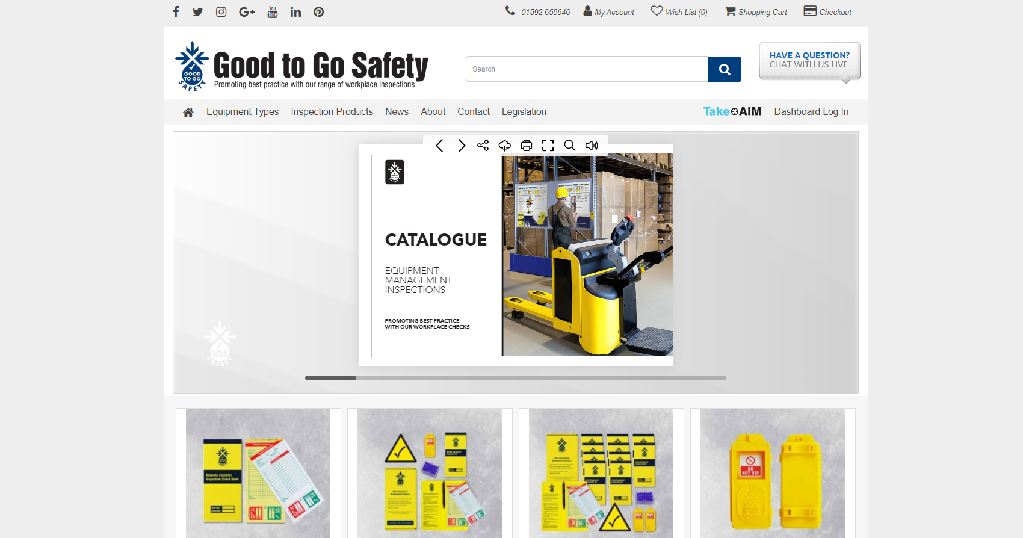Go to previous catalogue page
This screenshot has width=1023, height=538.
(x=439, y=146)
